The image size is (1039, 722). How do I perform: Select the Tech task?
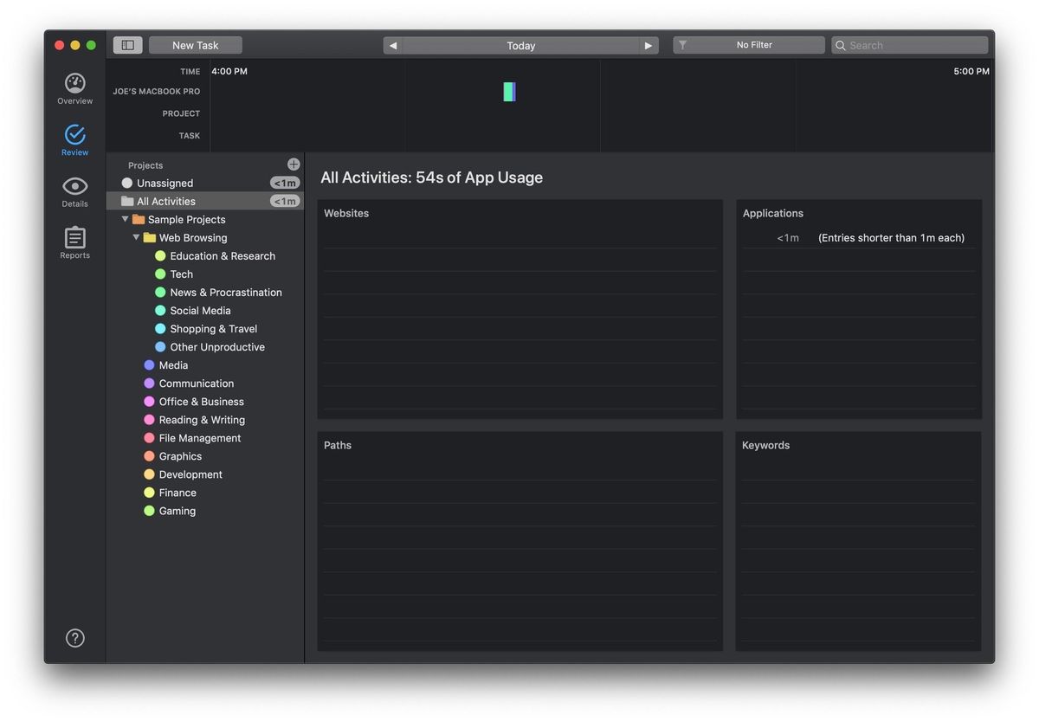coord(181,274)
